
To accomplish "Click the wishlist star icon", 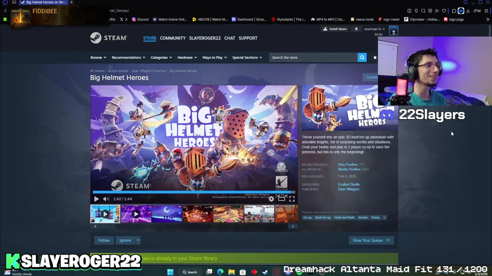I will (375, 58).
